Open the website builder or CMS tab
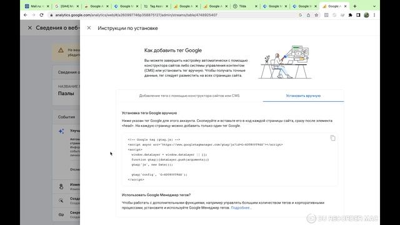 [189, 96]
